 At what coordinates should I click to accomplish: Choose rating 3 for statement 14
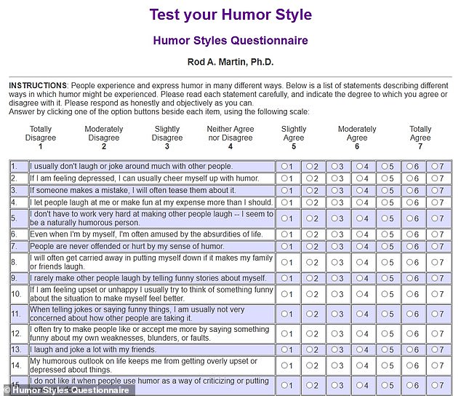(334, 365)
